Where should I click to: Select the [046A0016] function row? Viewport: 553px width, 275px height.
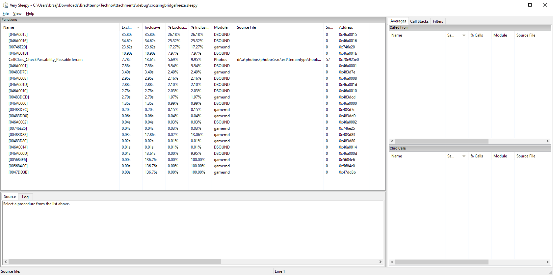pos(193,41)
